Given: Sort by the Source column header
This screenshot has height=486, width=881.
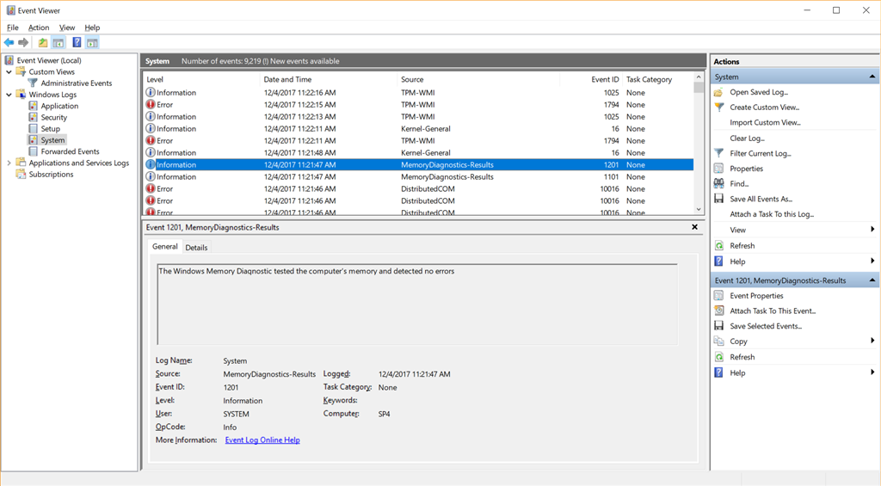Looking at the screenshot, I should tap(478, 79).
